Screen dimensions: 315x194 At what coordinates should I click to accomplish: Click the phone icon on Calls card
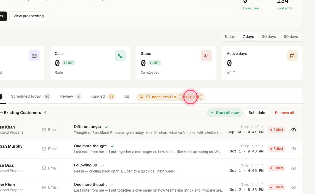(120, 56)
